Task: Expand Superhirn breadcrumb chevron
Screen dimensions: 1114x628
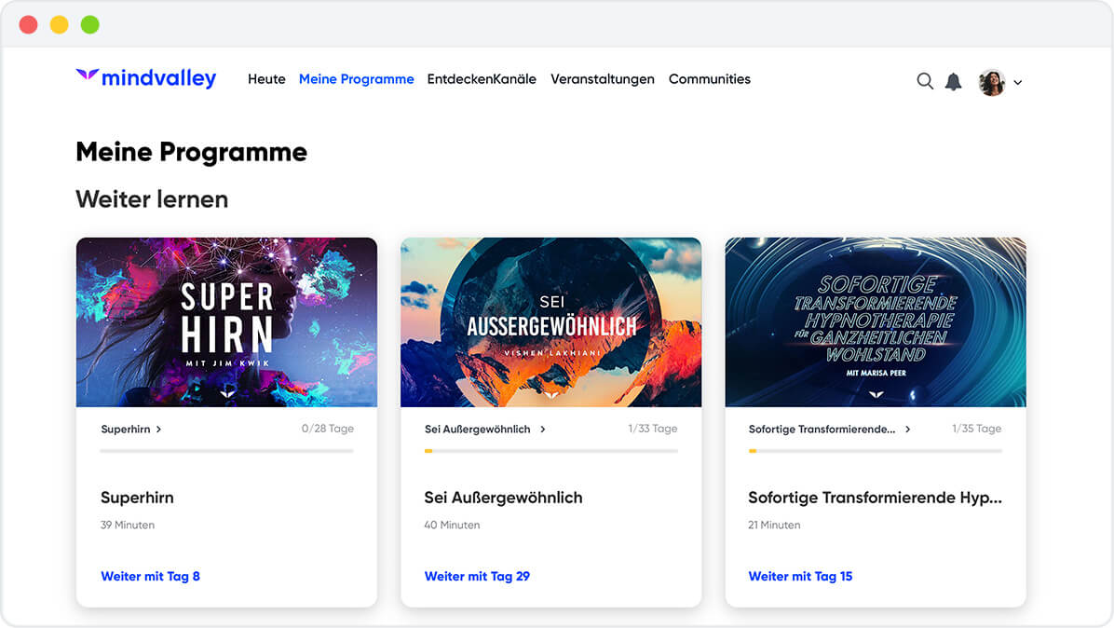Action: pos(159,430)
